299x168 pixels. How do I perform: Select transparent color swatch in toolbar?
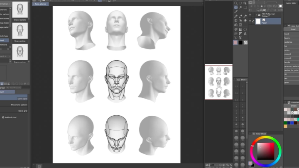pos(246,42)
